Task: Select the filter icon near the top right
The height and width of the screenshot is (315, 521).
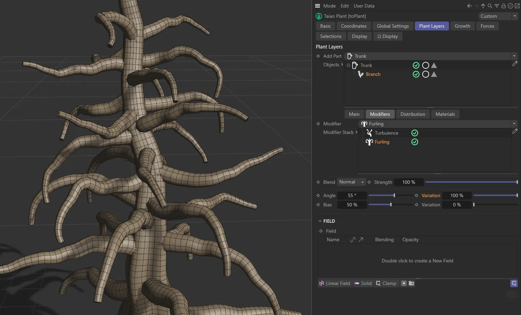Action: (x=497, y=6)
